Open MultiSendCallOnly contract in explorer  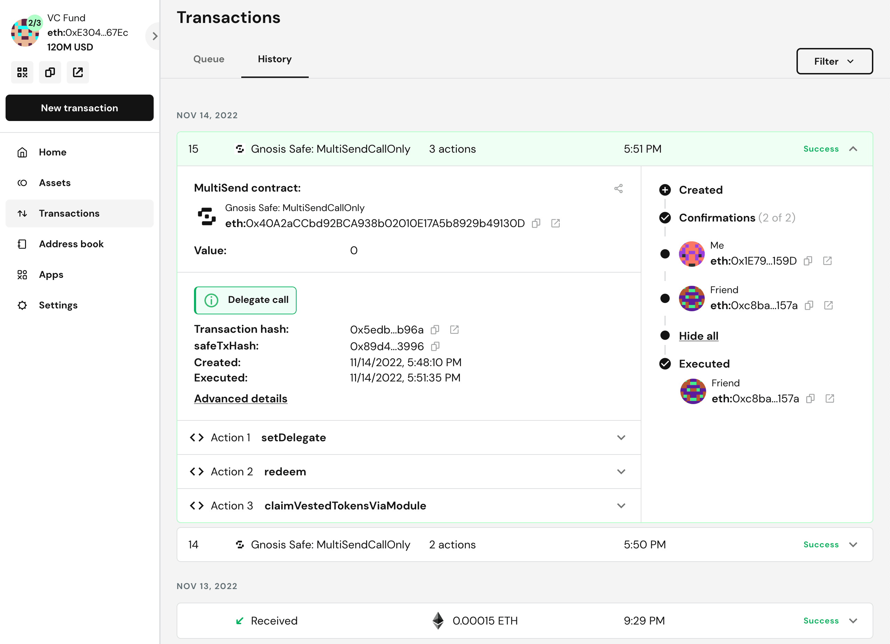pyautogui.click(x=555, y=224)
